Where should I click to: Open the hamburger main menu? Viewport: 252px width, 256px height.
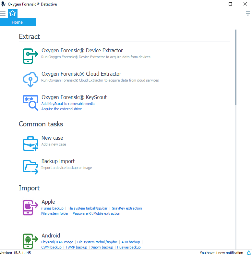pos(3,14)
